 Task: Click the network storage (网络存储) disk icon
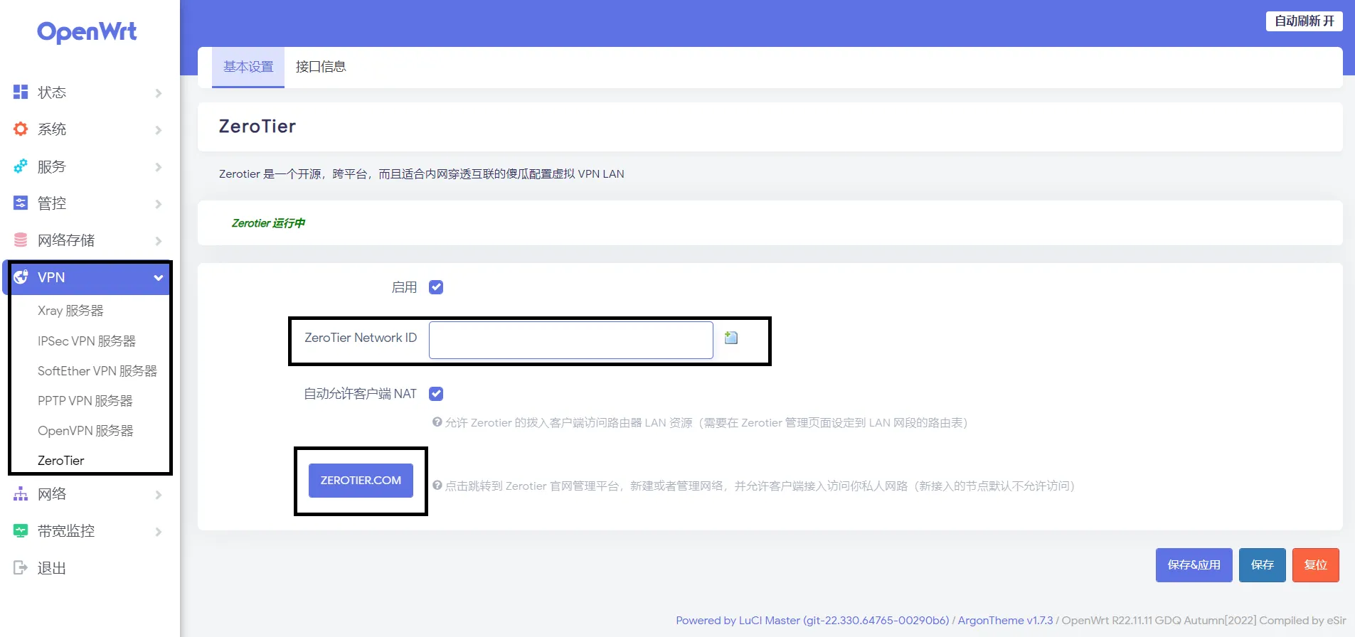tap(21, 240)
